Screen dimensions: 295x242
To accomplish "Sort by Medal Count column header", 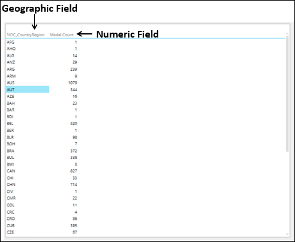I will tap(62, 35).
